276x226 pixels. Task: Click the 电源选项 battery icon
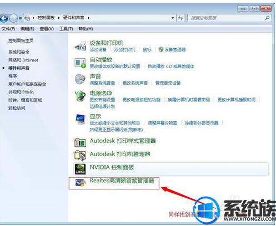pos(80,96)
